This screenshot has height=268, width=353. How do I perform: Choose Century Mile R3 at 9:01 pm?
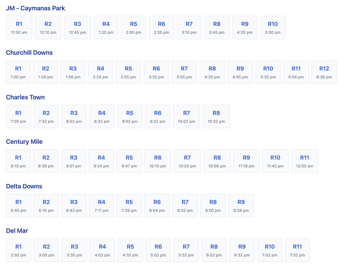coord(74,161)
